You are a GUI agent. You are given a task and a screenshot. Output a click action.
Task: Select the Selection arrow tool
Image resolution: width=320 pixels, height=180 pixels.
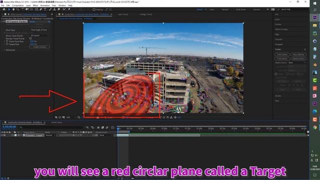tap(9, 9)
